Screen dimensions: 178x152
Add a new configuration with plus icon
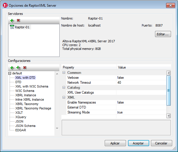12,68
